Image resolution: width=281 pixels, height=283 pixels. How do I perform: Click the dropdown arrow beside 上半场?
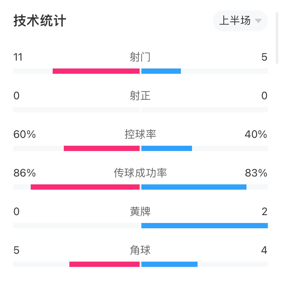point(258,21)
